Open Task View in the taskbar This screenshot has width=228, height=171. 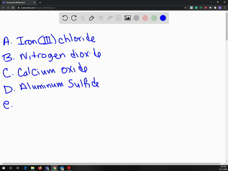pos(18,168)
